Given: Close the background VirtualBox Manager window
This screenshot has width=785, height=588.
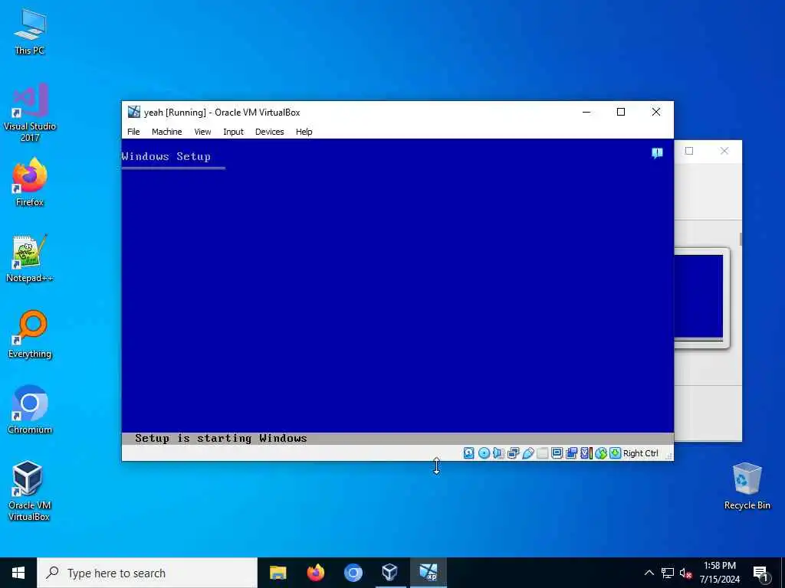Looking at the screenshot, I should coord(724,151).
